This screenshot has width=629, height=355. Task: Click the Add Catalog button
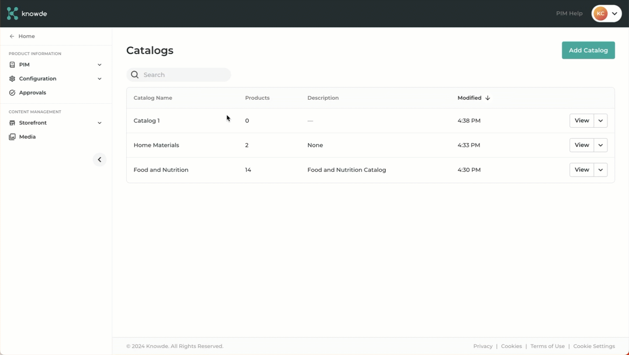click(x=588, y=50)
